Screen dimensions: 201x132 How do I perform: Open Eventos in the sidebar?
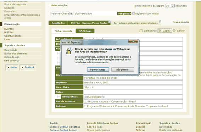pyautogui.click(x=9, y=29)
